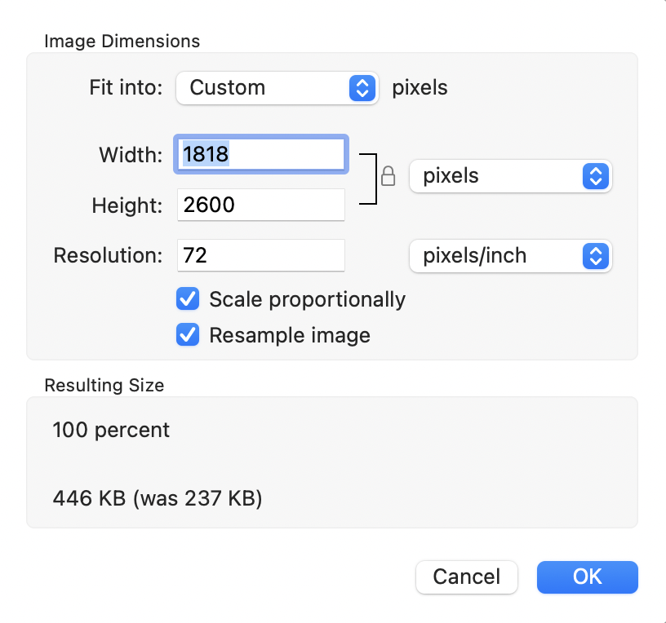This screenshot has width=666, height=623.
Task: Focus the Height field showing 2600
Action: 261,205
